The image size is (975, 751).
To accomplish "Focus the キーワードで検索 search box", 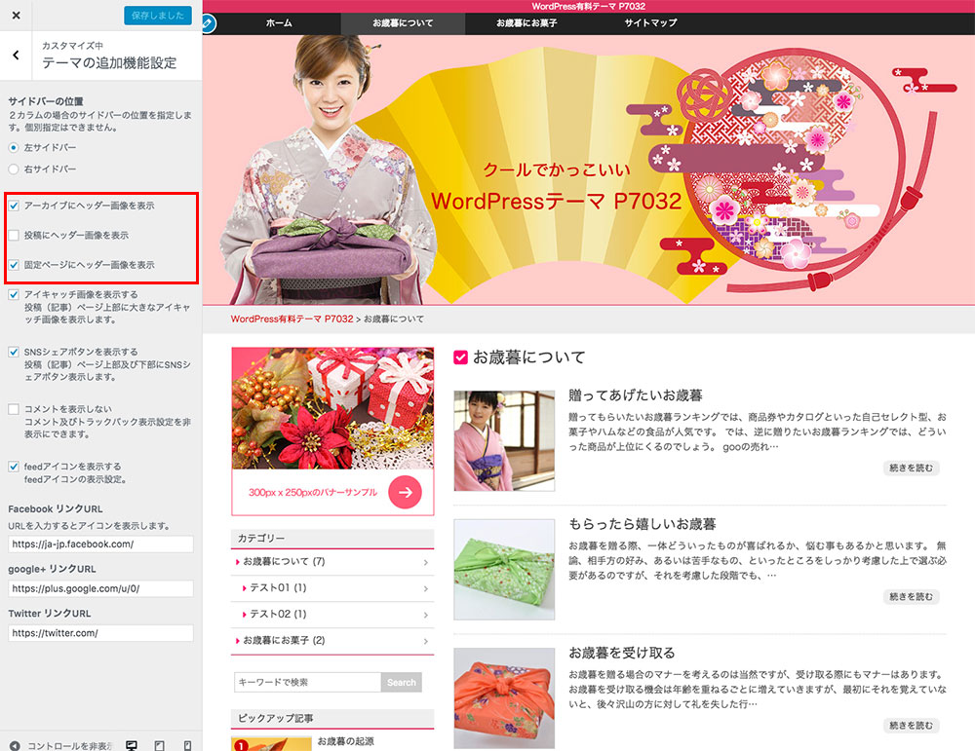I will 307,682.
